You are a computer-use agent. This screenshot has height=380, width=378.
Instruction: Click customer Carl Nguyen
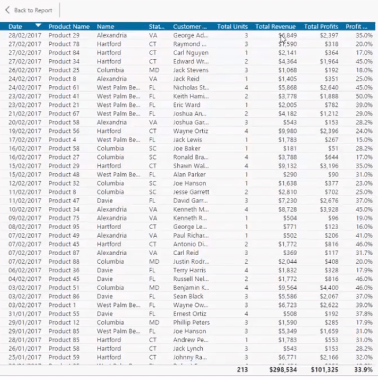(191, 53)
